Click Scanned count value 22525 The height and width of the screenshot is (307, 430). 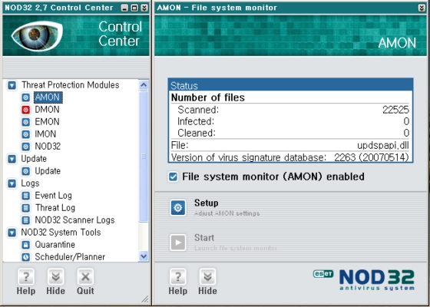coord(395,110)
